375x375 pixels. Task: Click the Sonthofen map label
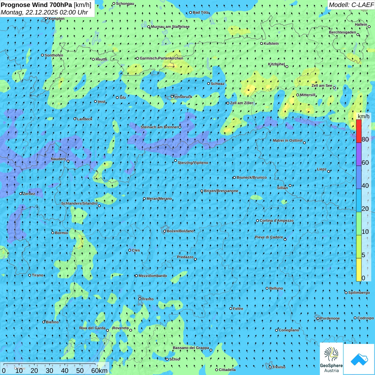[x=54, y=55]
